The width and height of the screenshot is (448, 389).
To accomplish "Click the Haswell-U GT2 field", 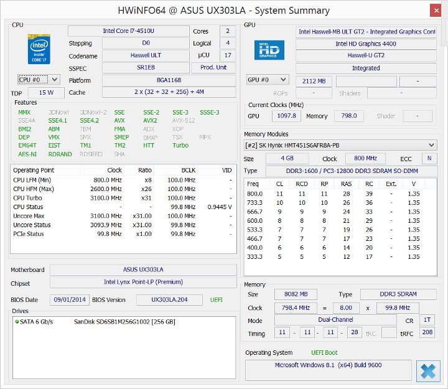I will point(366,55).
